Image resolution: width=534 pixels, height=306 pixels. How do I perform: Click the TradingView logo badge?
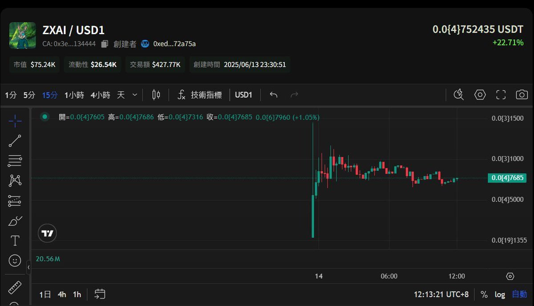click(48, 233)
